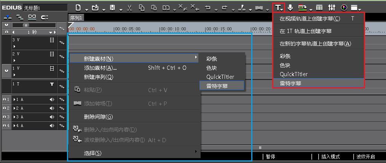Expand the 4 A audio track
Viewport: 386px width, 163px height.
point(14,125)
